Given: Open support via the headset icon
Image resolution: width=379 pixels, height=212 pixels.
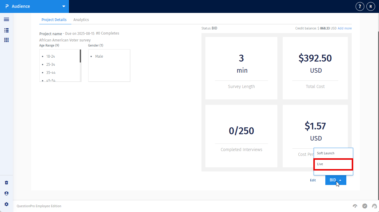Looking at the screenshot, I should [374, 206].
